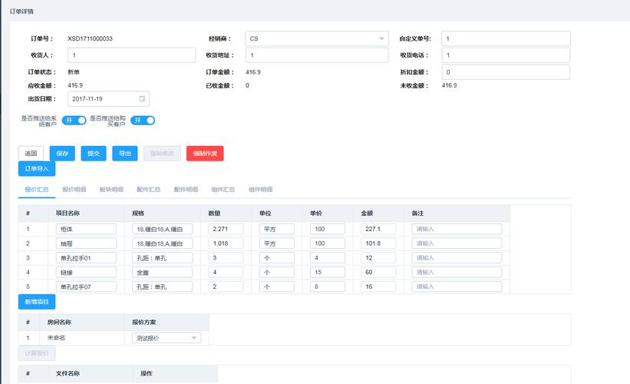Click the red 强制作废 button
The image size is (630, 384).
pos(205,153)
